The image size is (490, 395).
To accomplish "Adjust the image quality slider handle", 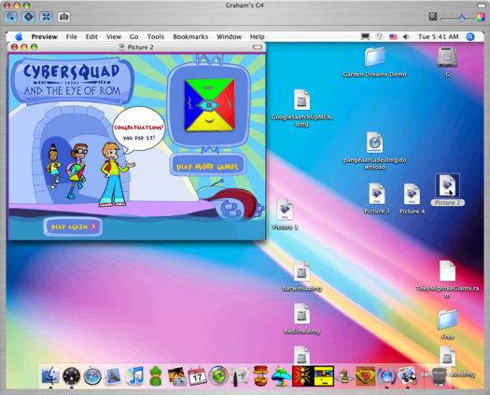I will (x=462, y=18).
